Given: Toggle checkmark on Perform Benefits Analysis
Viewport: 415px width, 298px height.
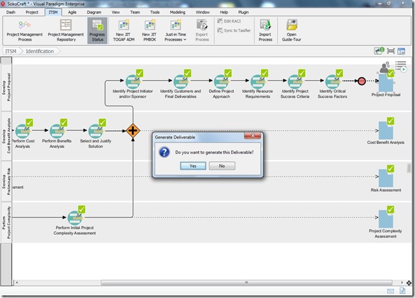Looking at the screenshot, I should (64, 123).
